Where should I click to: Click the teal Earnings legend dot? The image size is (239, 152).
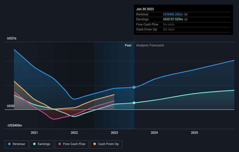tap(34, 144)
